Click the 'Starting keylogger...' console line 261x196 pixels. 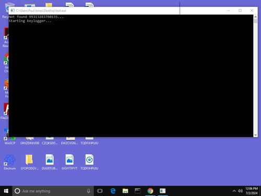tap(30, 21)
